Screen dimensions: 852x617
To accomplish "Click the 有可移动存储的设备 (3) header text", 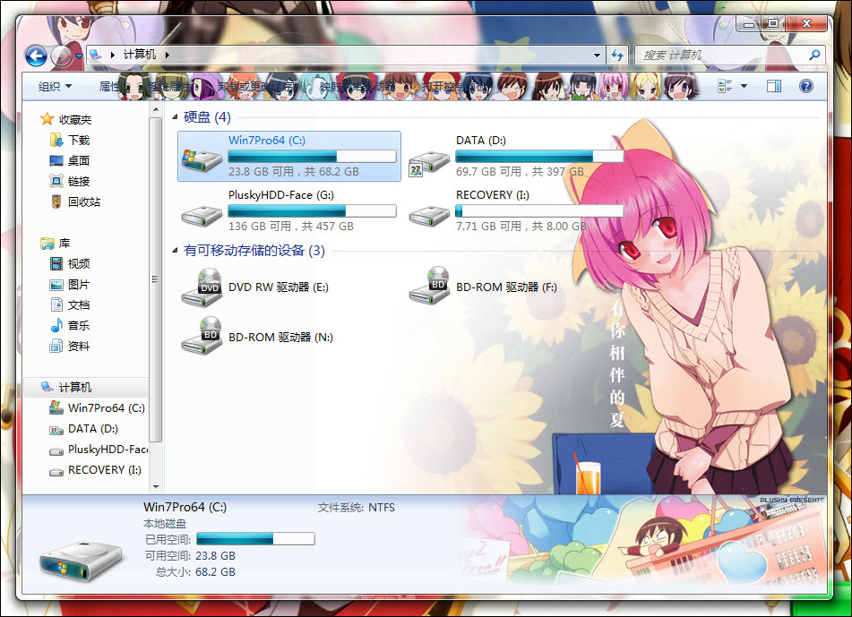I will click(x=254, y=251).
